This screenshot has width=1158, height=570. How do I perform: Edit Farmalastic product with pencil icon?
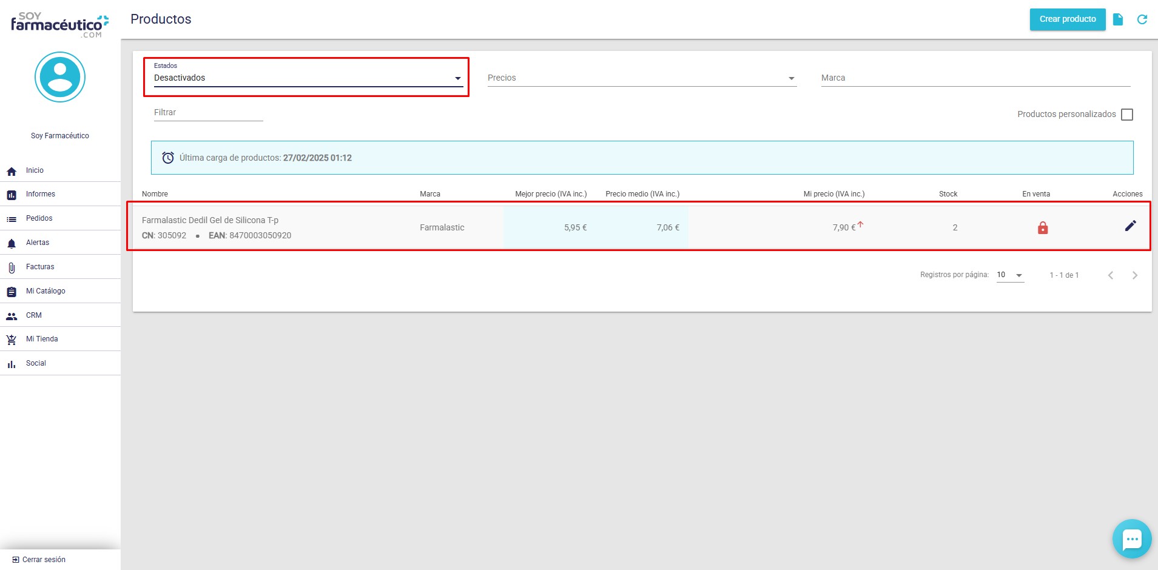[x=1131, y=226]
